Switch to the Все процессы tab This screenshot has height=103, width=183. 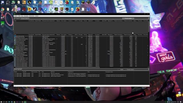pos(17,18)
